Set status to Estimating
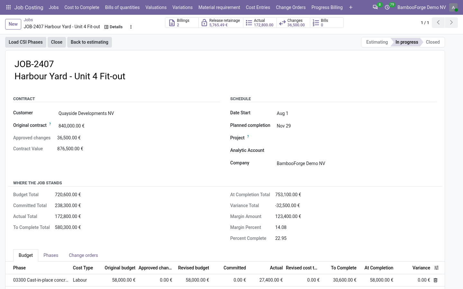The image size is (463, 289). (377, 42)
